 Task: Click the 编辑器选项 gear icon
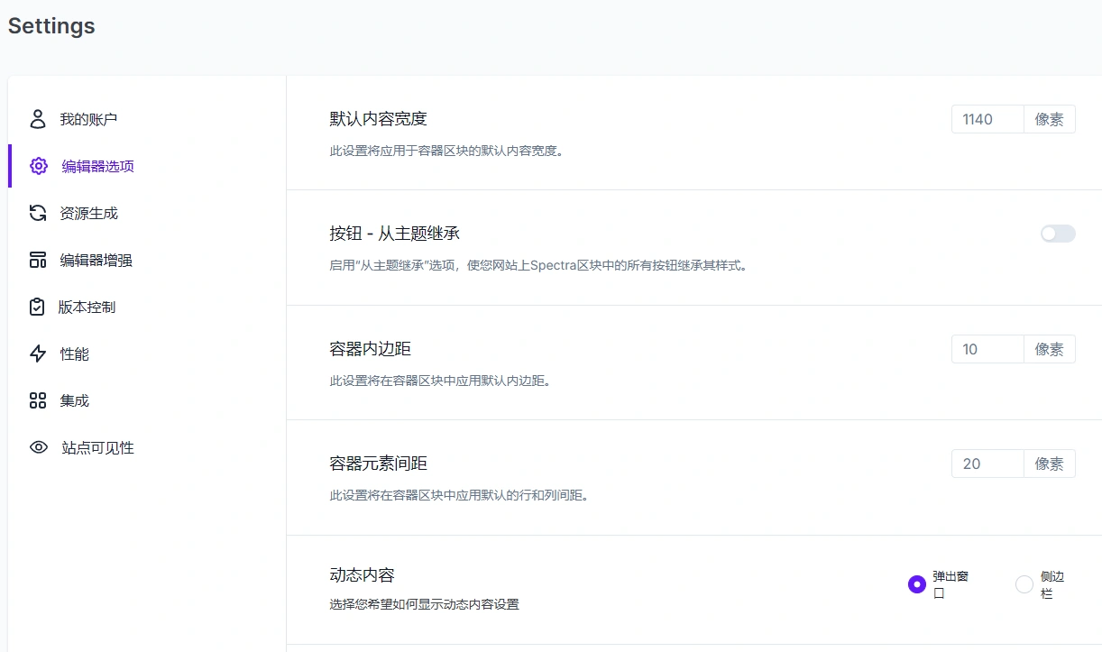pos(37,166)
